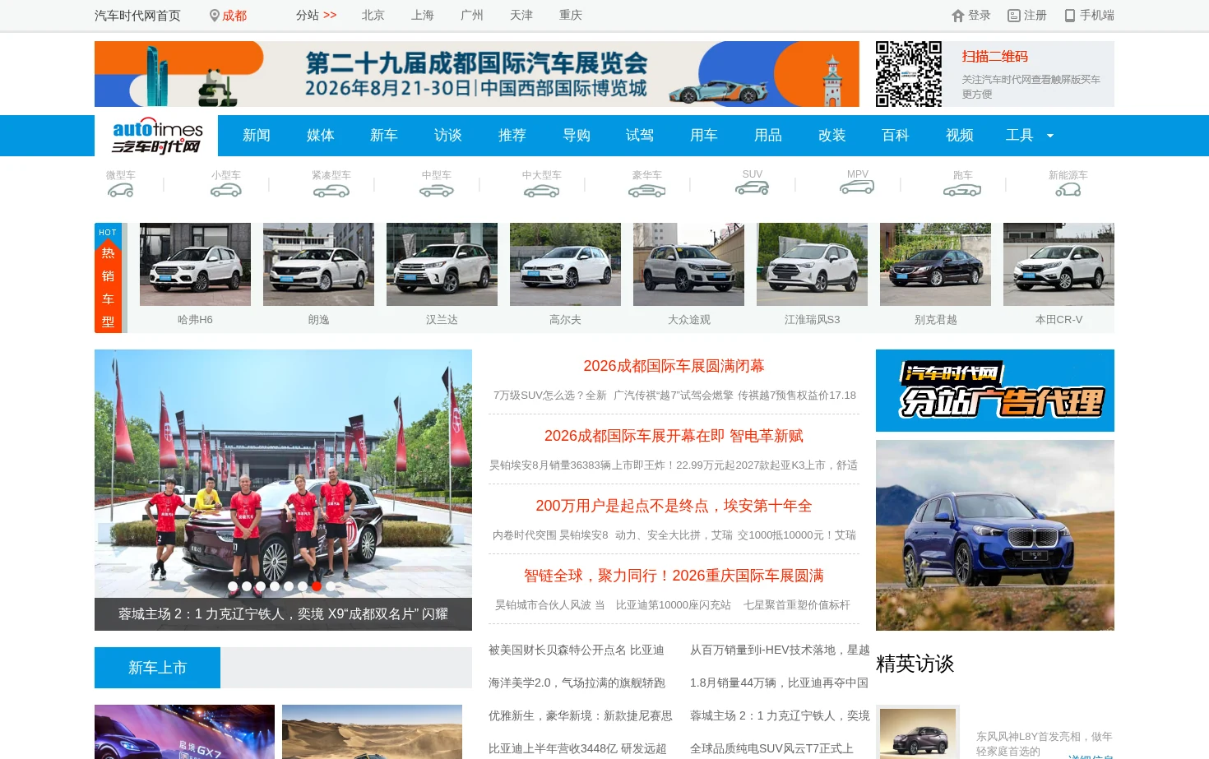Screen dimensions: 1209x759
Task: Choose the 新能源车 category icon
Action: [x=1068, y=191]
